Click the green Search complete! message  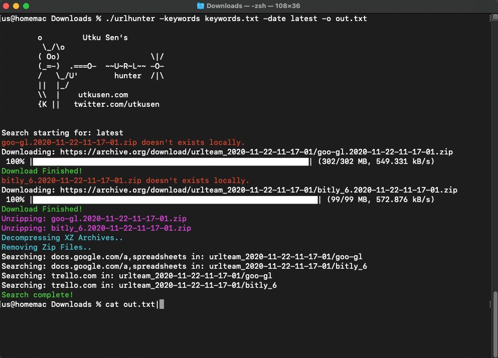click(x=37, y=295)
